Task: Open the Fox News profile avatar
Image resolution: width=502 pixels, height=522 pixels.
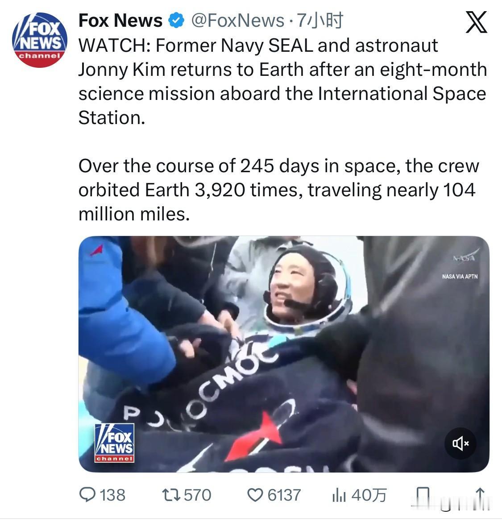Action: pyautogui.click(x=40, y=40)
